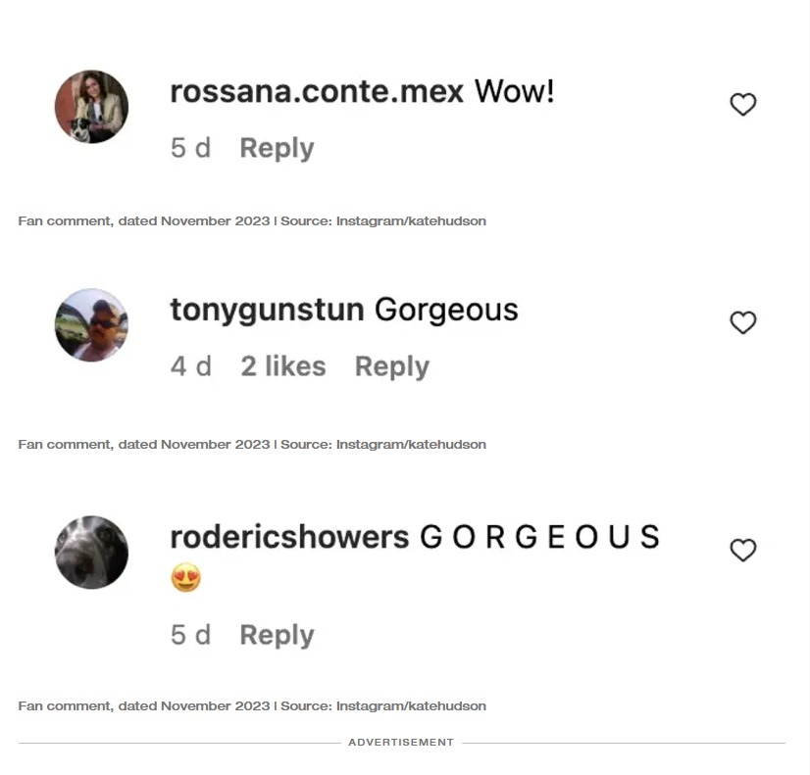Click caption below rodericshowers comment
Screen dimensions: 810x775
tap(252, 705)
